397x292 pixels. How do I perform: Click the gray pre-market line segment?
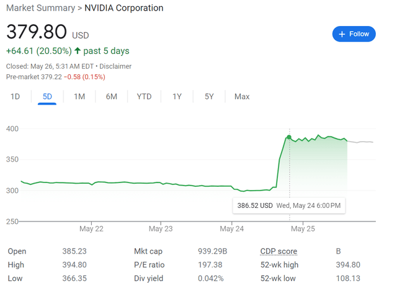pos(360,142)
